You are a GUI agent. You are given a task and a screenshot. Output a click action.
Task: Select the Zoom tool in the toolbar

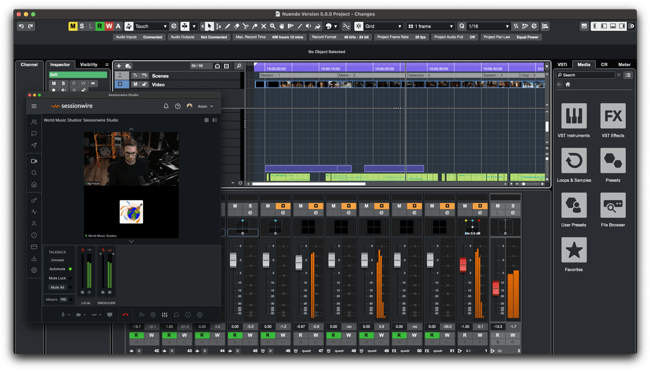point(273,25)
